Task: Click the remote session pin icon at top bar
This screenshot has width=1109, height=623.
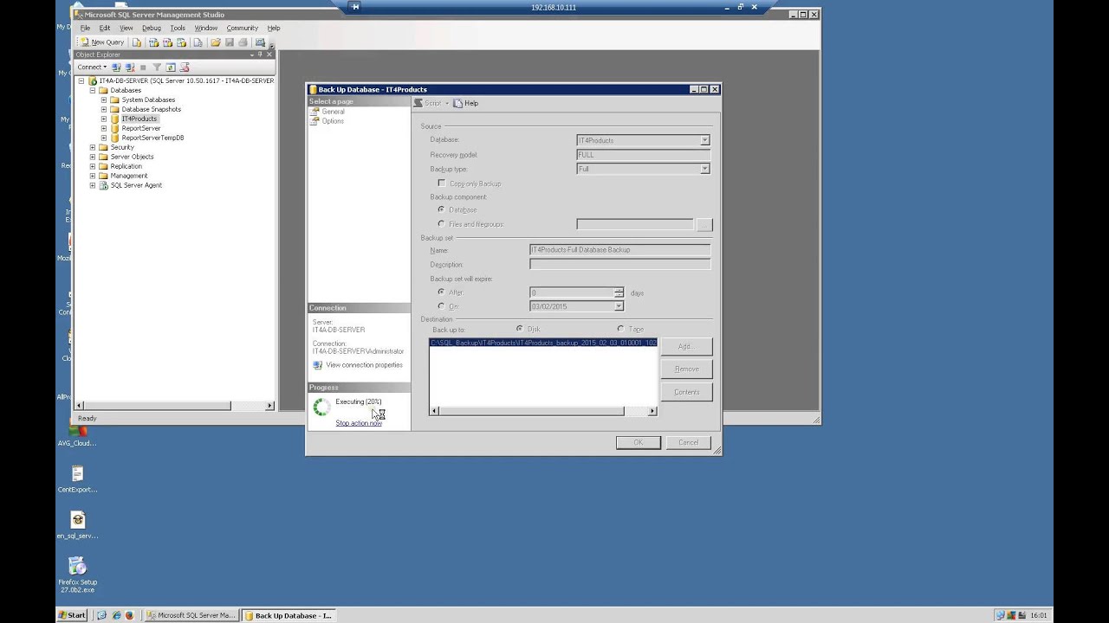Action: click(355, 7)
